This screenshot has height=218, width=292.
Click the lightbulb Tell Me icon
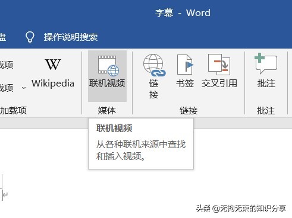tap(30, 37)
